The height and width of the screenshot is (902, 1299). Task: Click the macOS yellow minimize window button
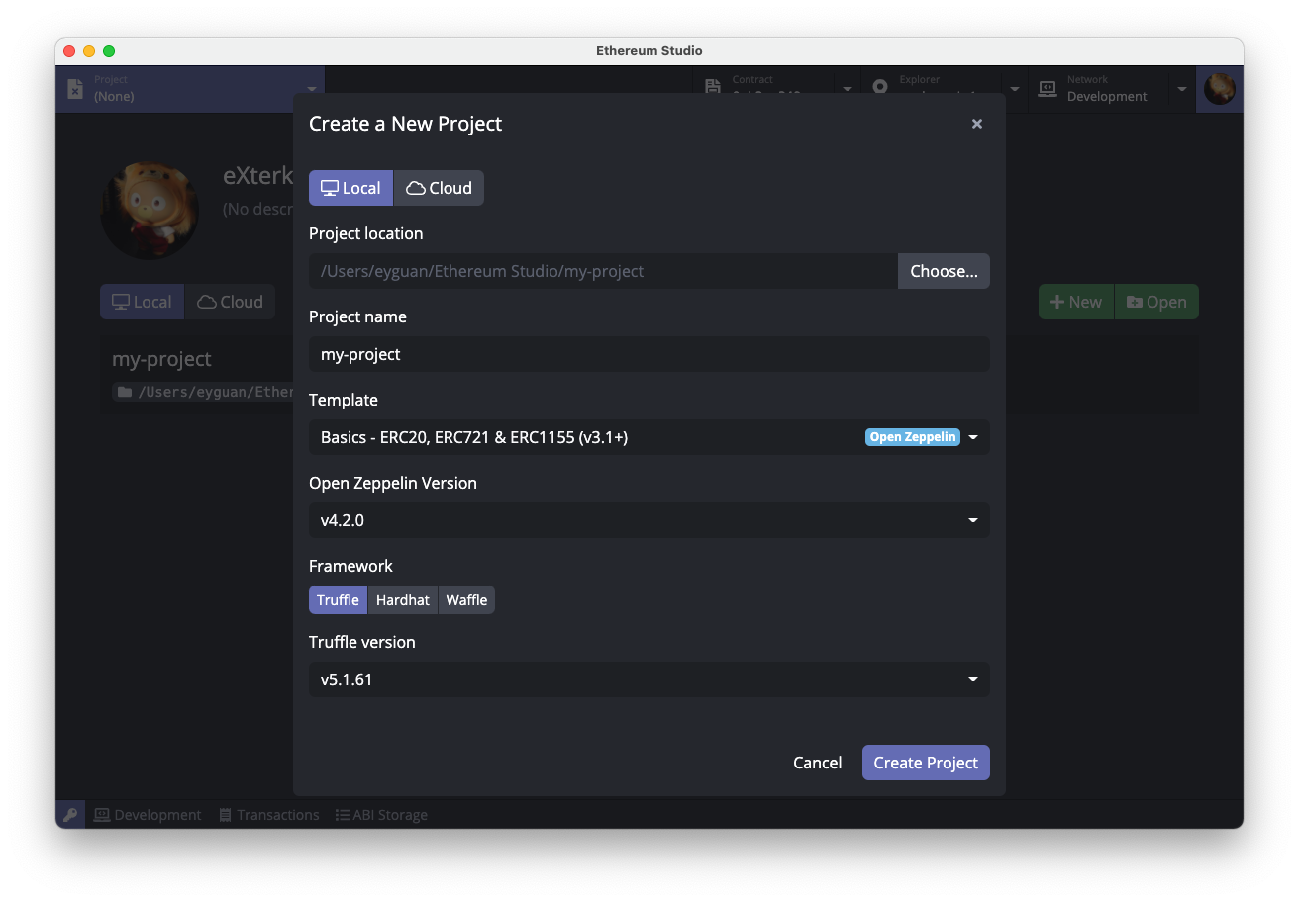[89, 51]
